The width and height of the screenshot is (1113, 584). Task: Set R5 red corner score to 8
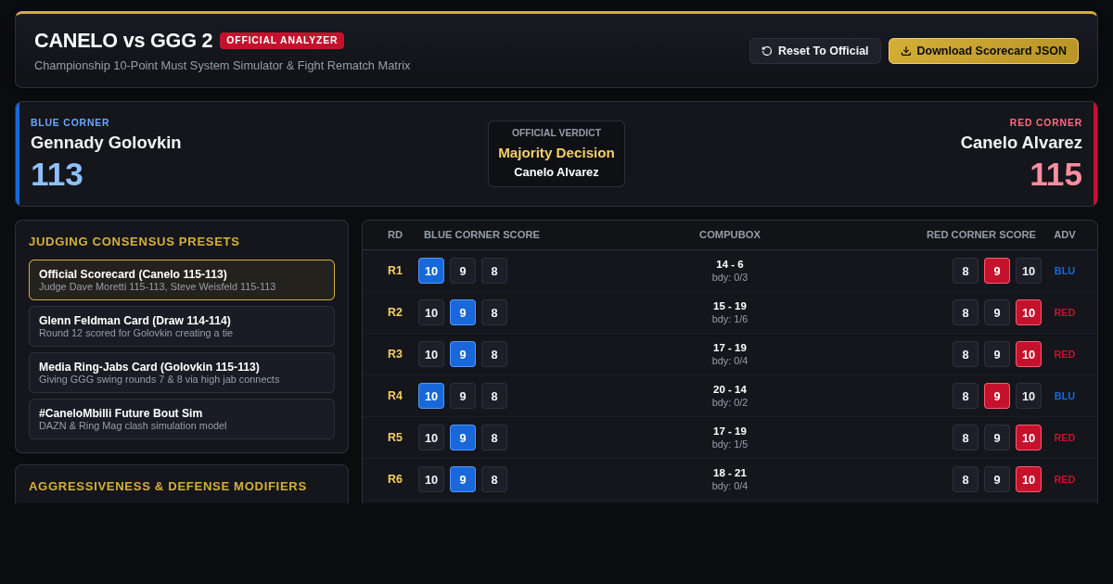pyautogui.click(x=966, y=438)
